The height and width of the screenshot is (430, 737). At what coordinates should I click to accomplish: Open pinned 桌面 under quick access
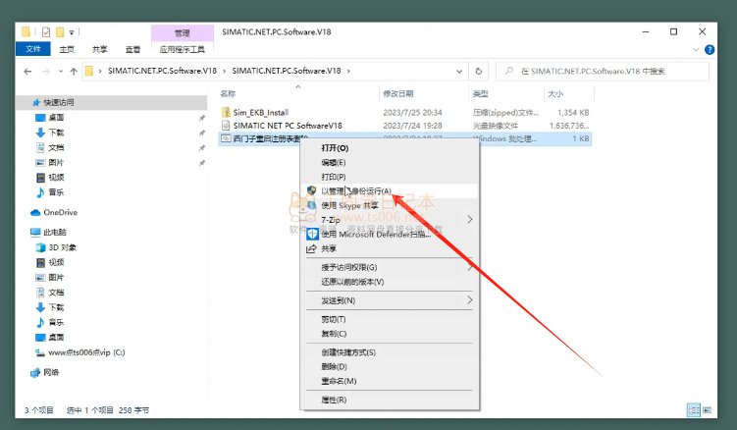(56, 118)
